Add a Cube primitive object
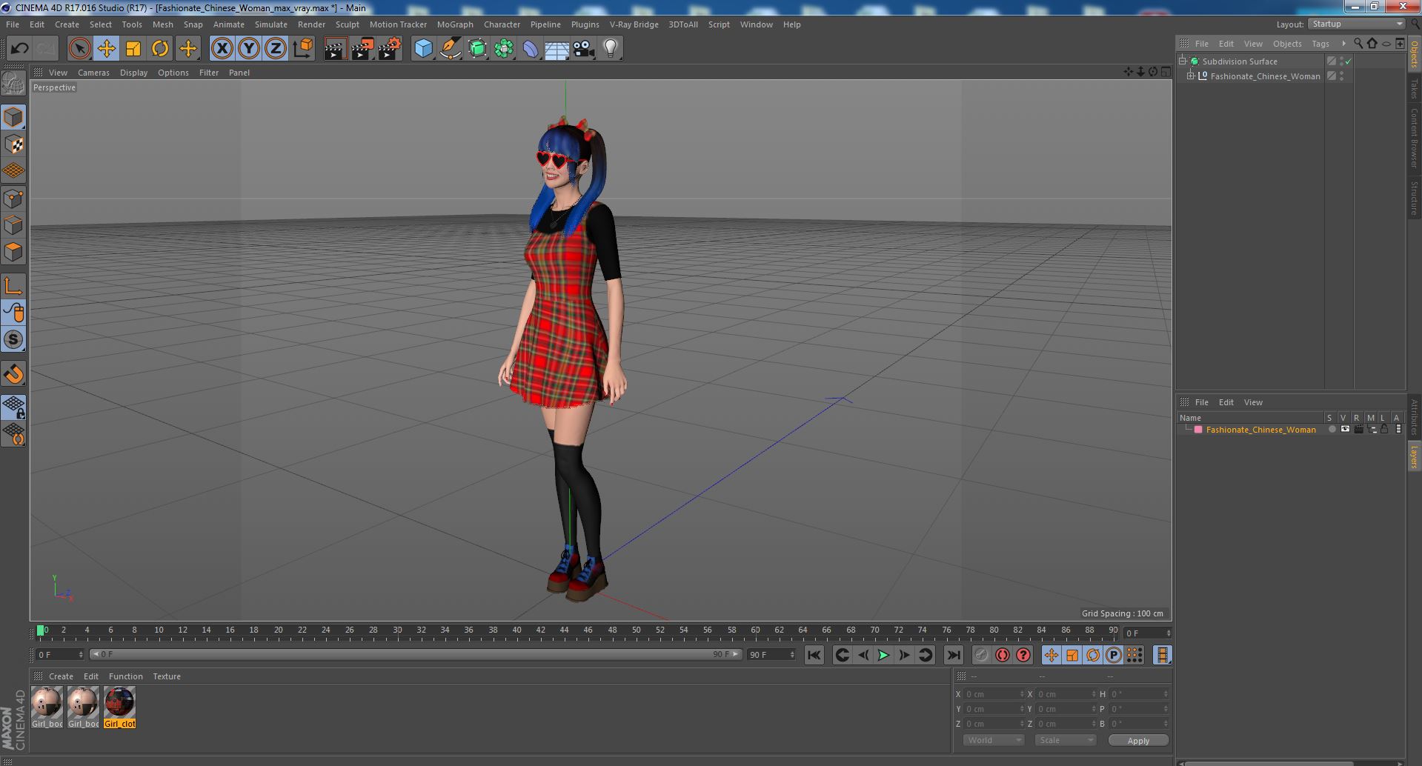Viewport: 1422px width, 766px height. [423, 49]
